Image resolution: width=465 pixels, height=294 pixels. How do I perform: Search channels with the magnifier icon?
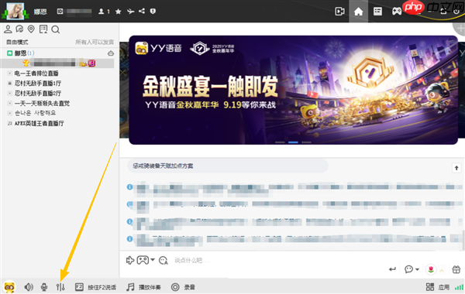(x=56, y=29)
